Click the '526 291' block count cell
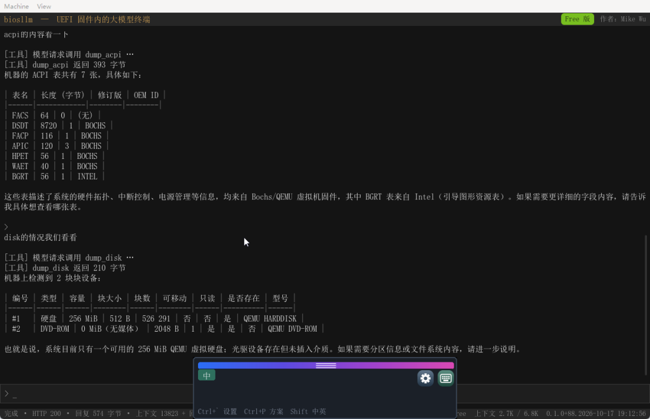Screen dimensions: 650x419 tap(156, 318)
